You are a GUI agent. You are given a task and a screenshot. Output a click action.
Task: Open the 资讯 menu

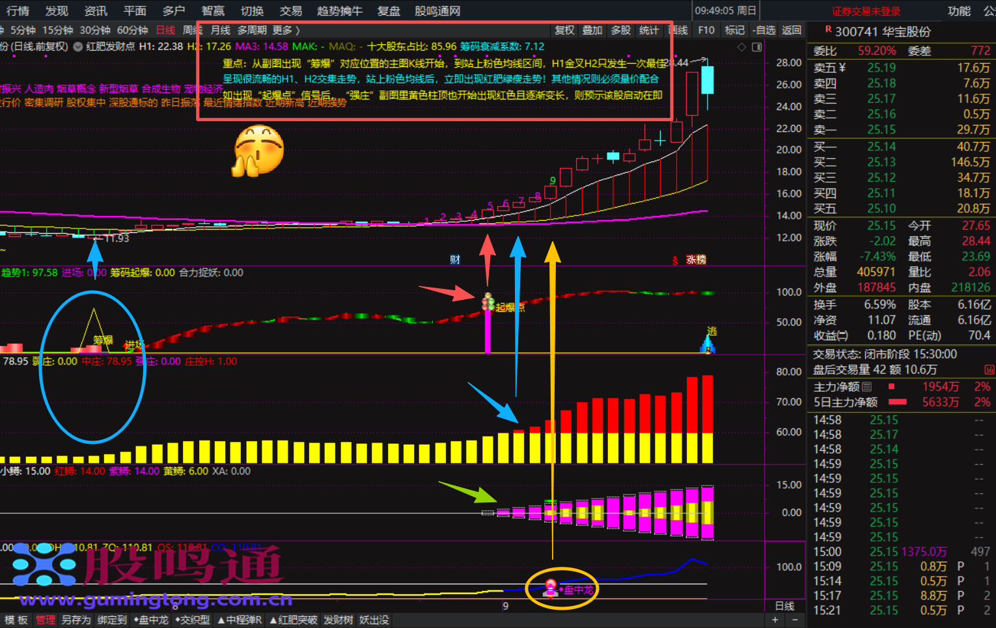(96, 11)
